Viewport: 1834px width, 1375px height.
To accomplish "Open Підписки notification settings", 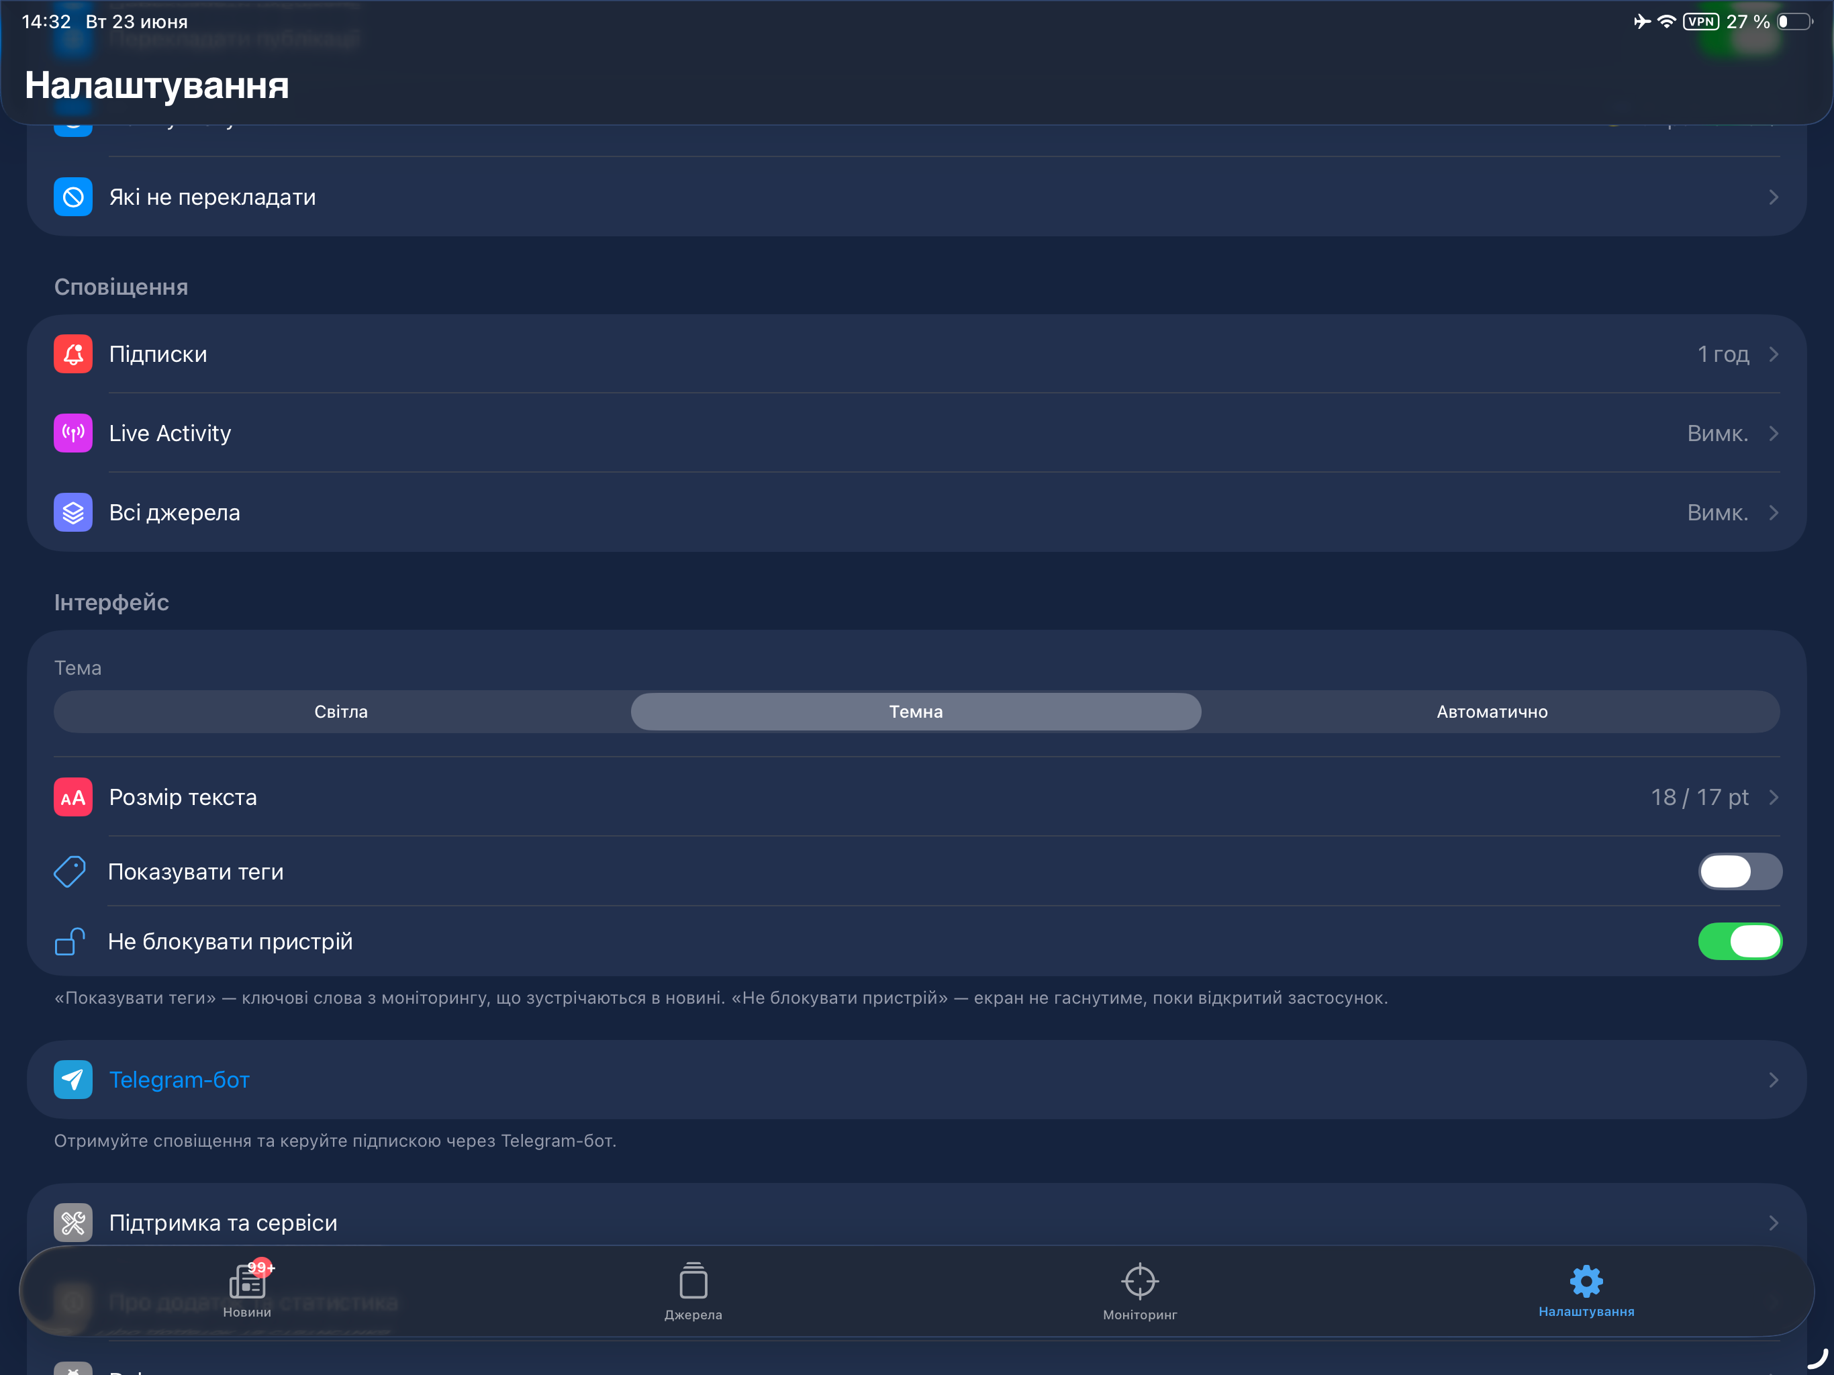I will click(917, 354).
